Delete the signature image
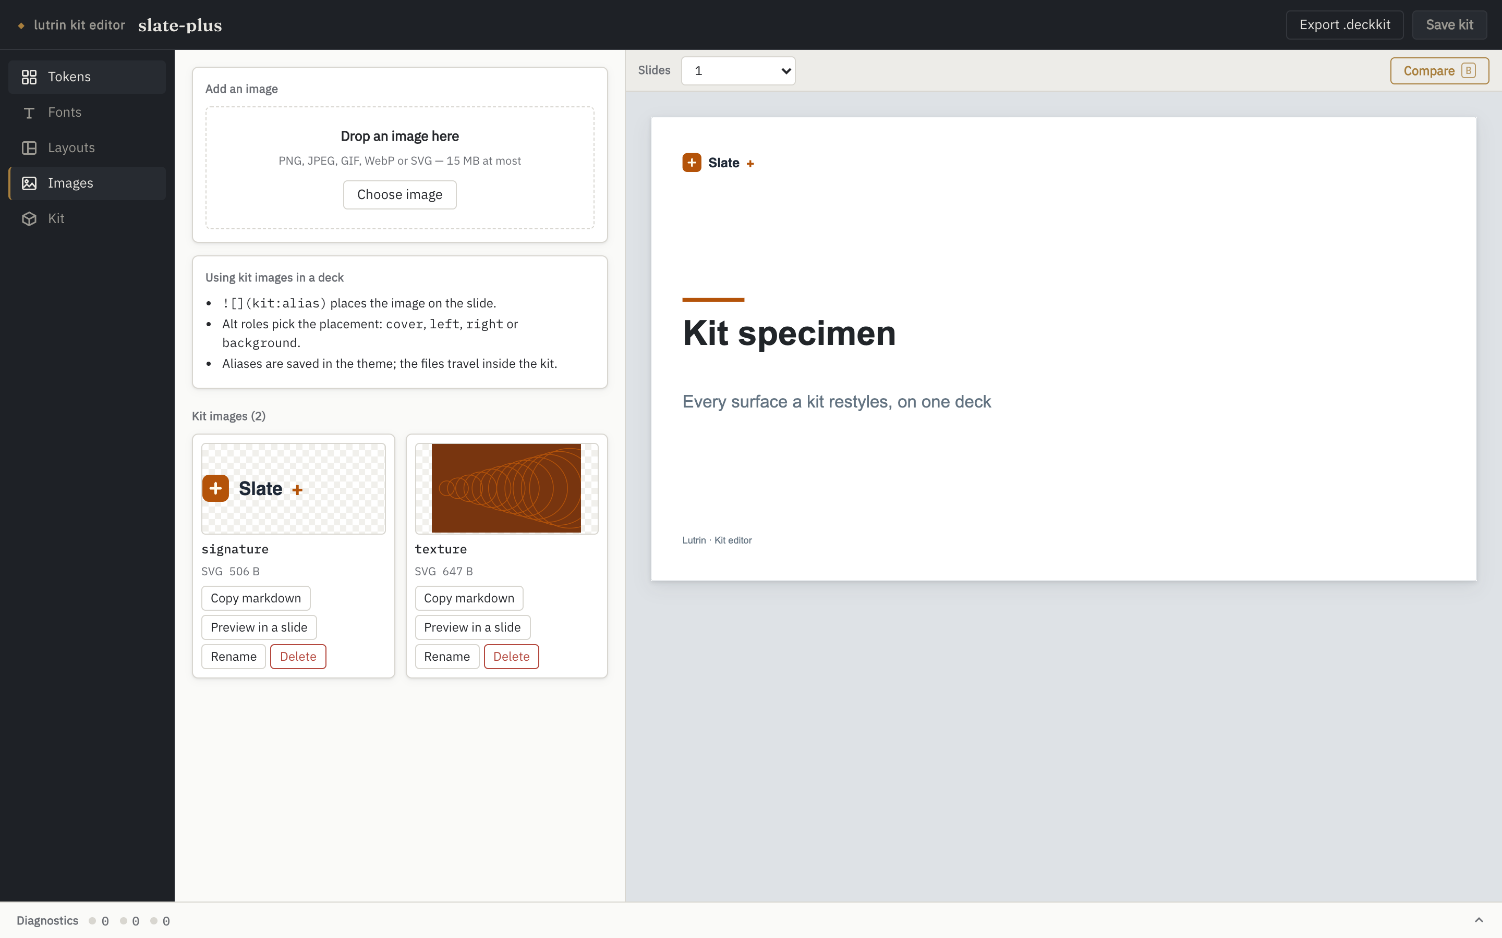 298,657
